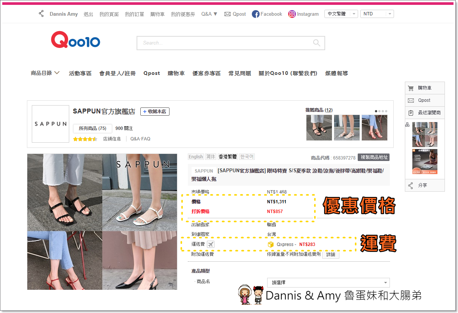Open Qpost envelope icon in top bar
Image resolution: width=458 pixels, height=313 pixels.
228,14
